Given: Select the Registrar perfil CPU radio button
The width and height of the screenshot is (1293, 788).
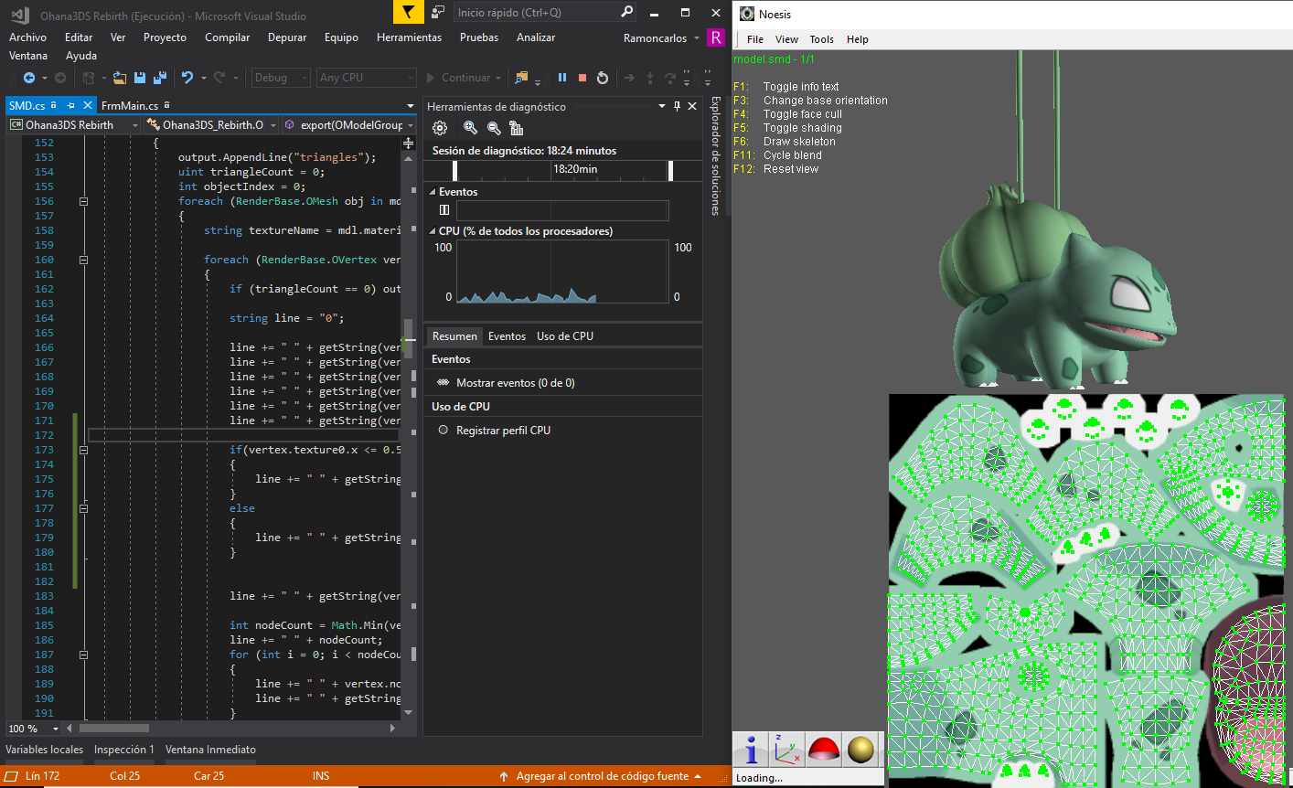Looking at the screenshot, I should (443, 430).
